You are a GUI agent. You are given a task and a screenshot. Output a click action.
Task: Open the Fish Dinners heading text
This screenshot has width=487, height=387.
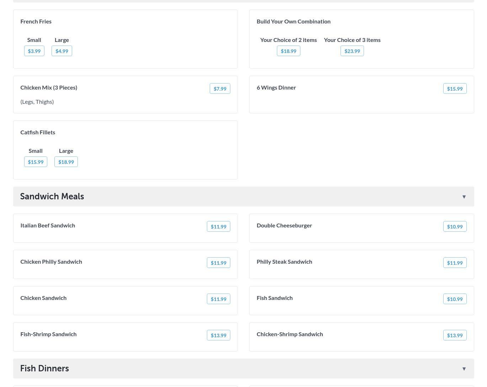pos(44,369)
